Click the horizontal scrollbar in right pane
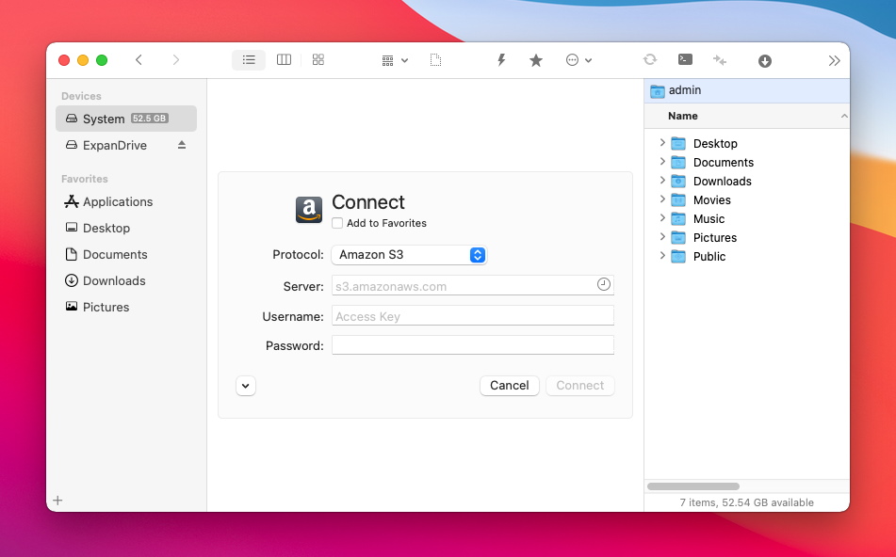The image size is (896, 557). 693,486
